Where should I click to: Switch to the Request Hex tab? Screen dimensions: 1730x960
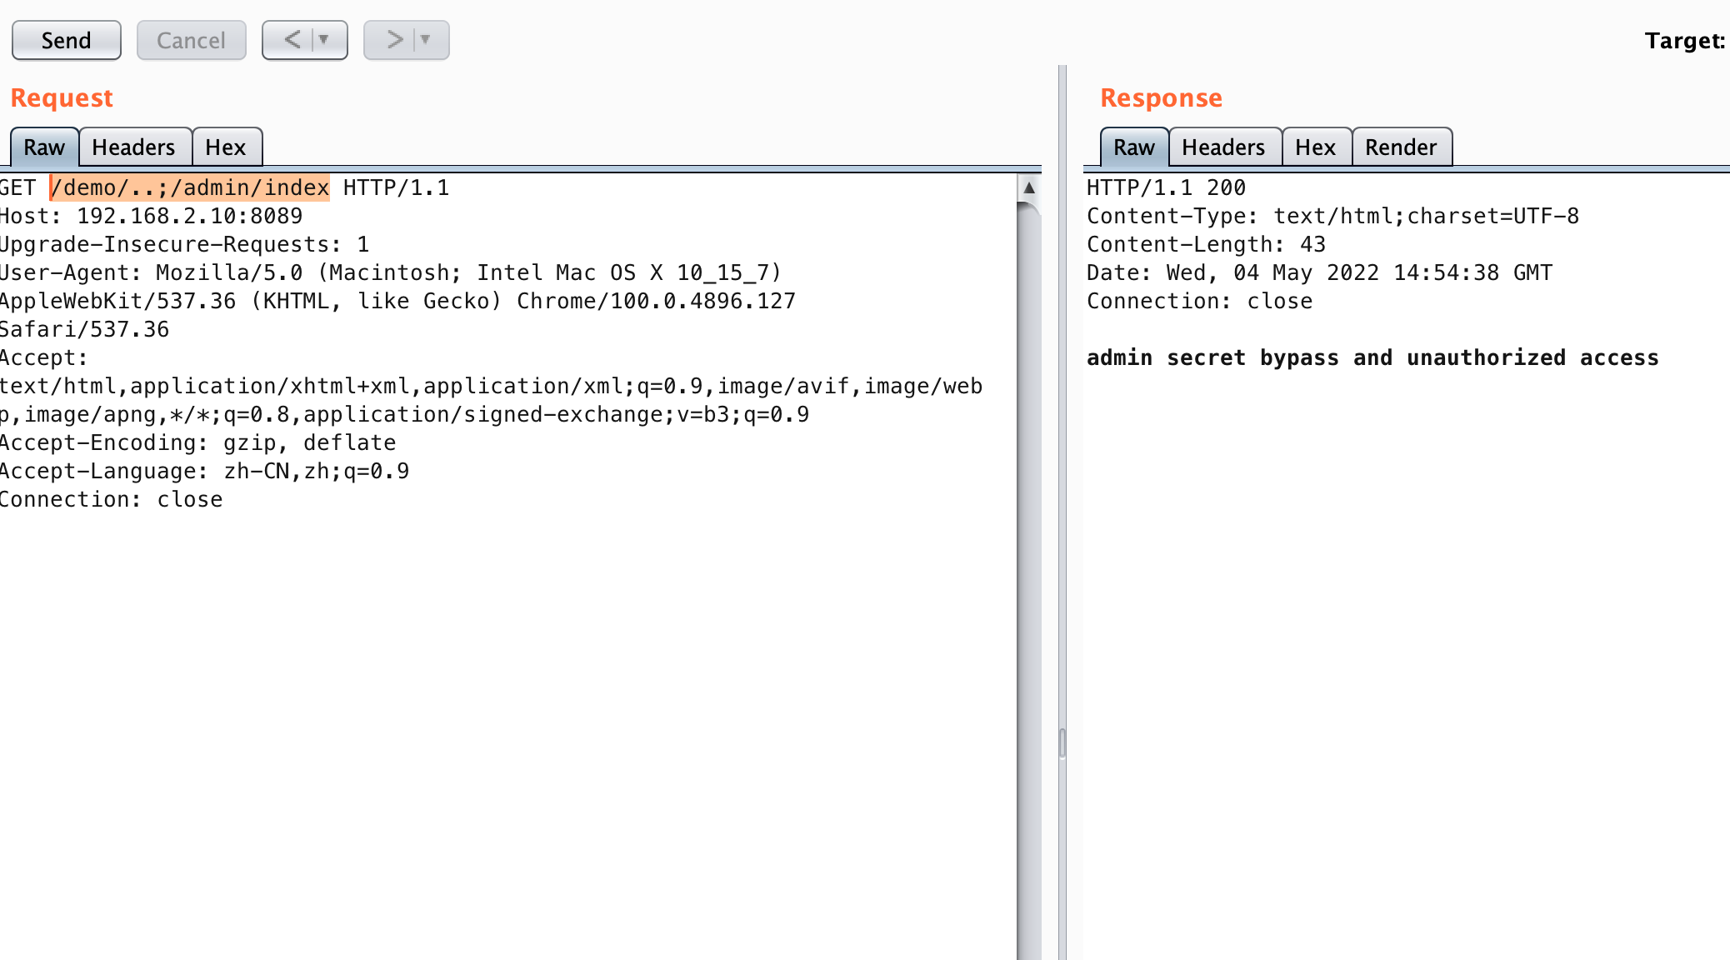pos(226,147)
